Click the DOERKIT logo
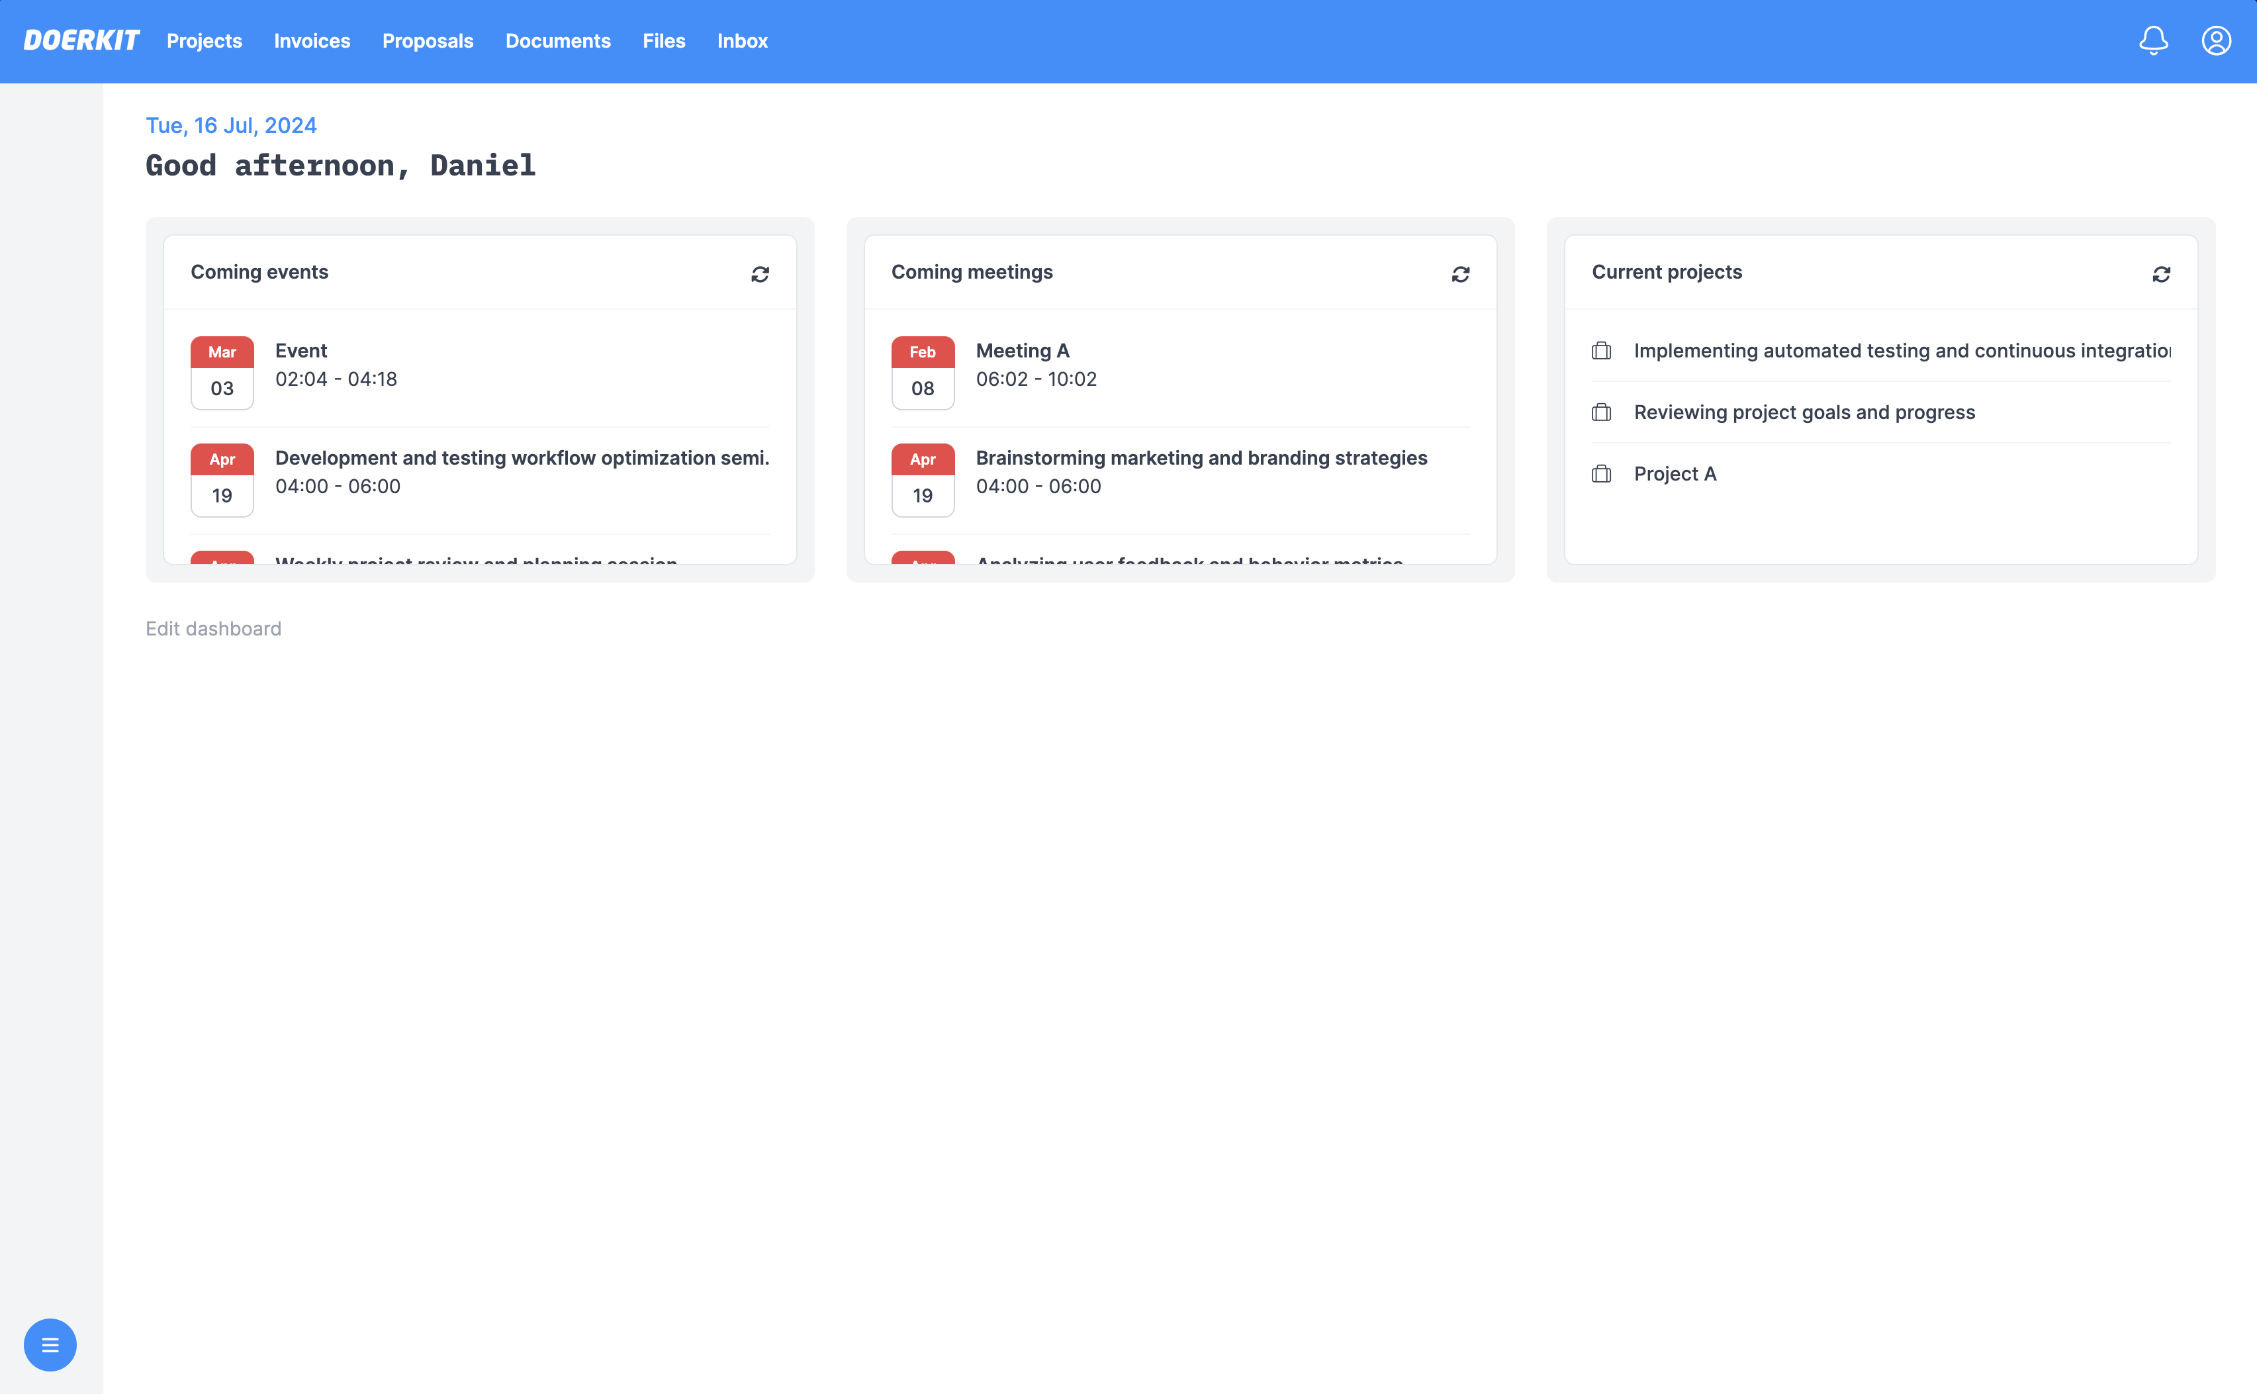 coord(81,40)
